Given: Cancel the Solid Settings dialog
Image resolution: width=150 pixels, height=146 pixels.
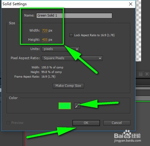Looking at the screenshot, I should tap(117, 123).
